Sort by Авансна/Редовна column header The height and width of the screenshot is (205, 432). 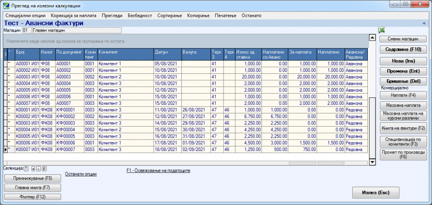tap(356, 54)
